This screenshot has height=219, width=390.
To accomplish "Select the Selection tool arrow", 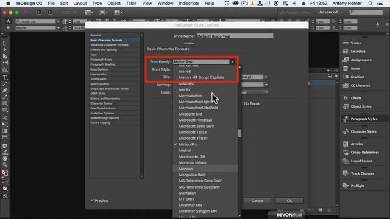I will 5,43.
